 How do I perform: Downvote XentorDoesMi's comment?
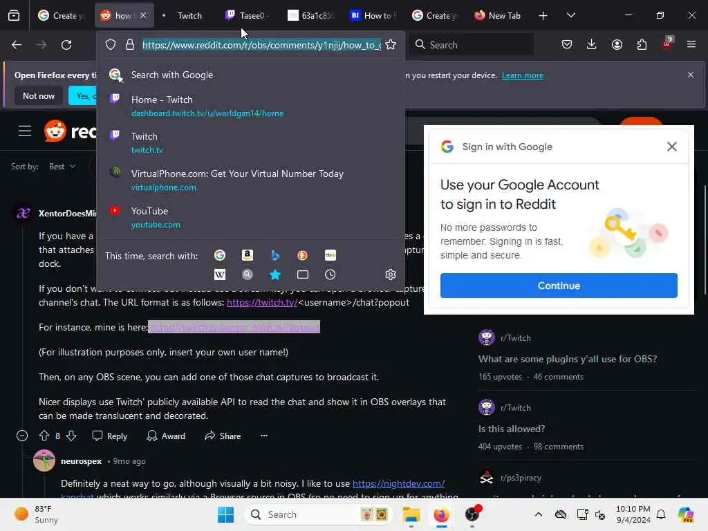point(71,436)
